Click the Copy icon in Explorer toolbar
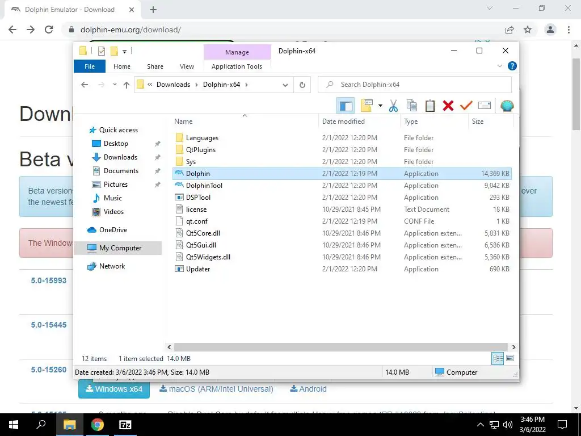 [x=412, y=106]
